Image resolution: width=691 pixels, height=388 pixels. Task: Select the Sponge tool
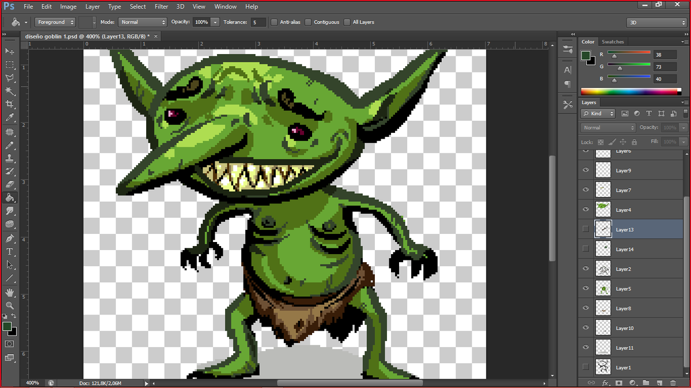(10, 224)
